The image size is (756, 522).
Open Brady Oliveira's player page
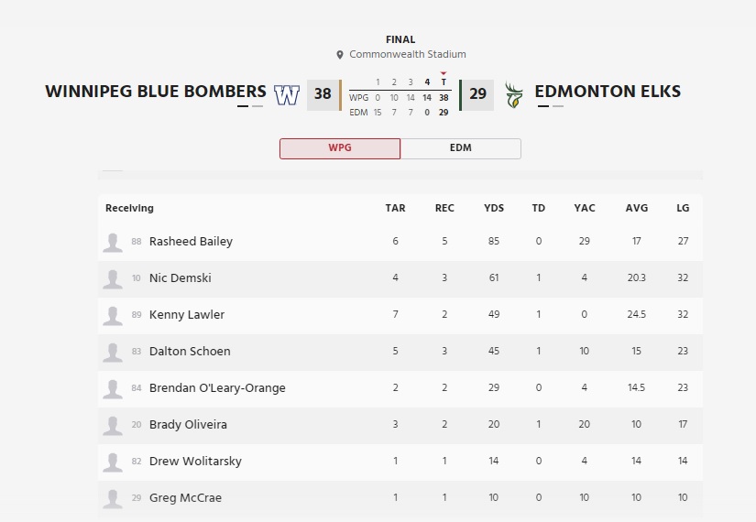[188, 425]
